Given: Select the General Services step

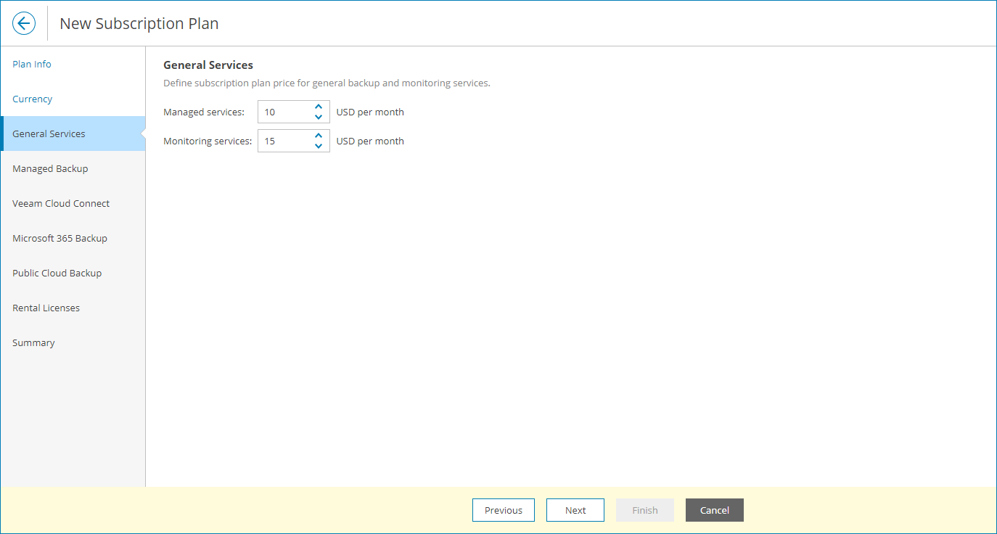Looking at the screenshot, I should (x=49, y=133).
